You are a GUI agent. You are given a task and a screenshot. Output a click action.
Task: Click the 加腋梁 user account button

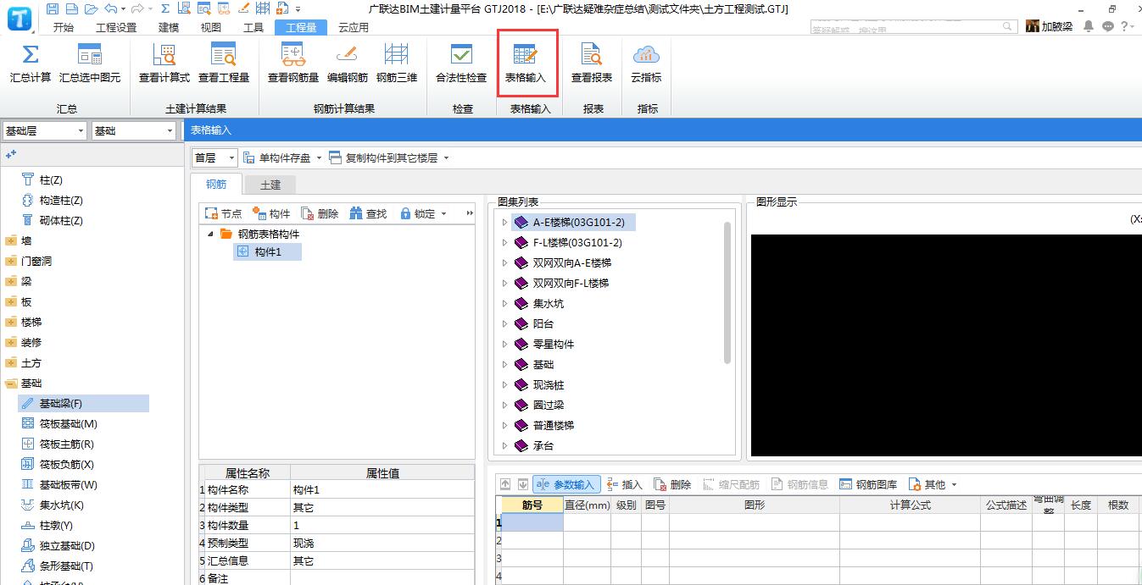[x=1050, y=26]
